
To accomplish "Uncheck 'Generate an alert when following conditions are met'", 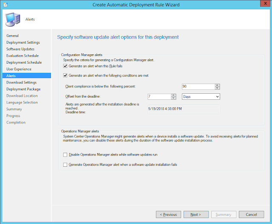I will [x=65, y=76].
